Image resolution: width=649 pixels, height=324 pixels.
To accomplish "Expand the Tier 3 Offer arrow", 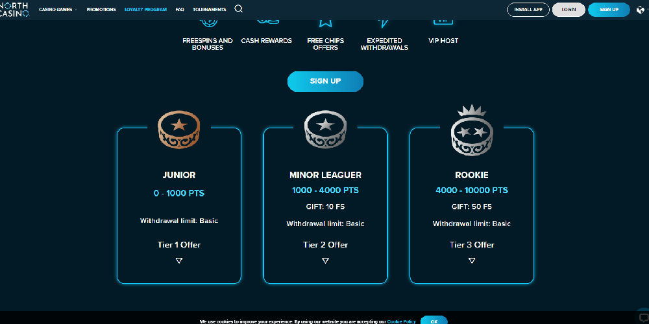I will click(472, 260).
